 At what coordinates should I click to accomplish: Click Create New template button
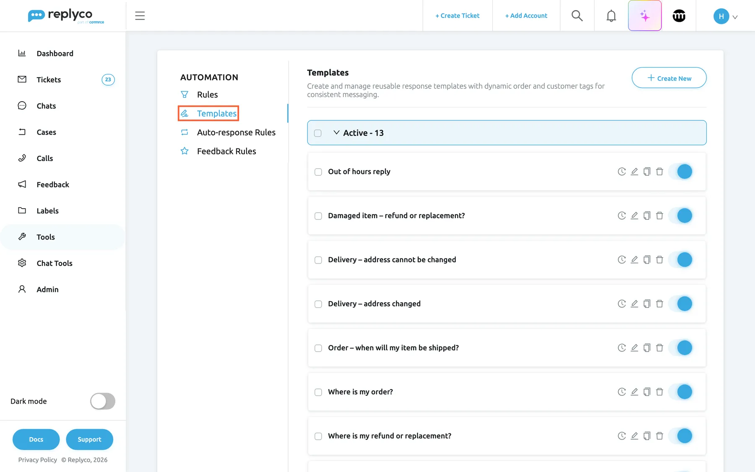[x=669, y=78]
